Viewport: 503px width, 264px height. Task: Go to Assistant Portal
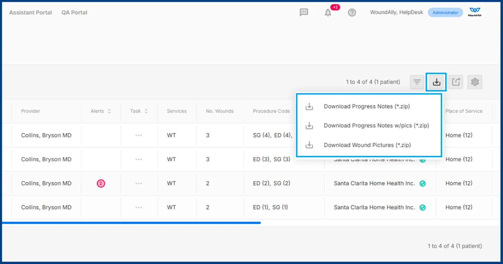click(30, 12)
